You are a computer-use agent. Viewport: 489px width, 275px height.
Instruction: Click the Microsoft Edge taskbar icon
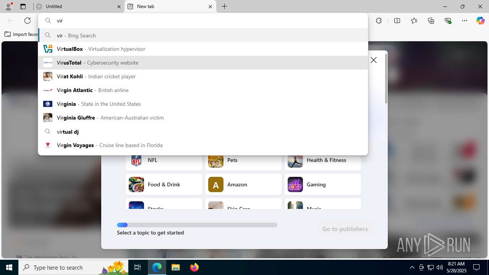click(x=157, y=267)
